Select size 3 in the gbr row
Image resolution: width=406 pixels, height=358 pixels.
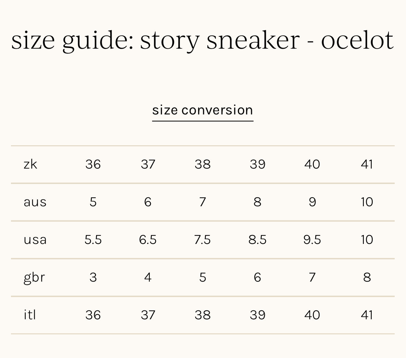coord(93,277)
